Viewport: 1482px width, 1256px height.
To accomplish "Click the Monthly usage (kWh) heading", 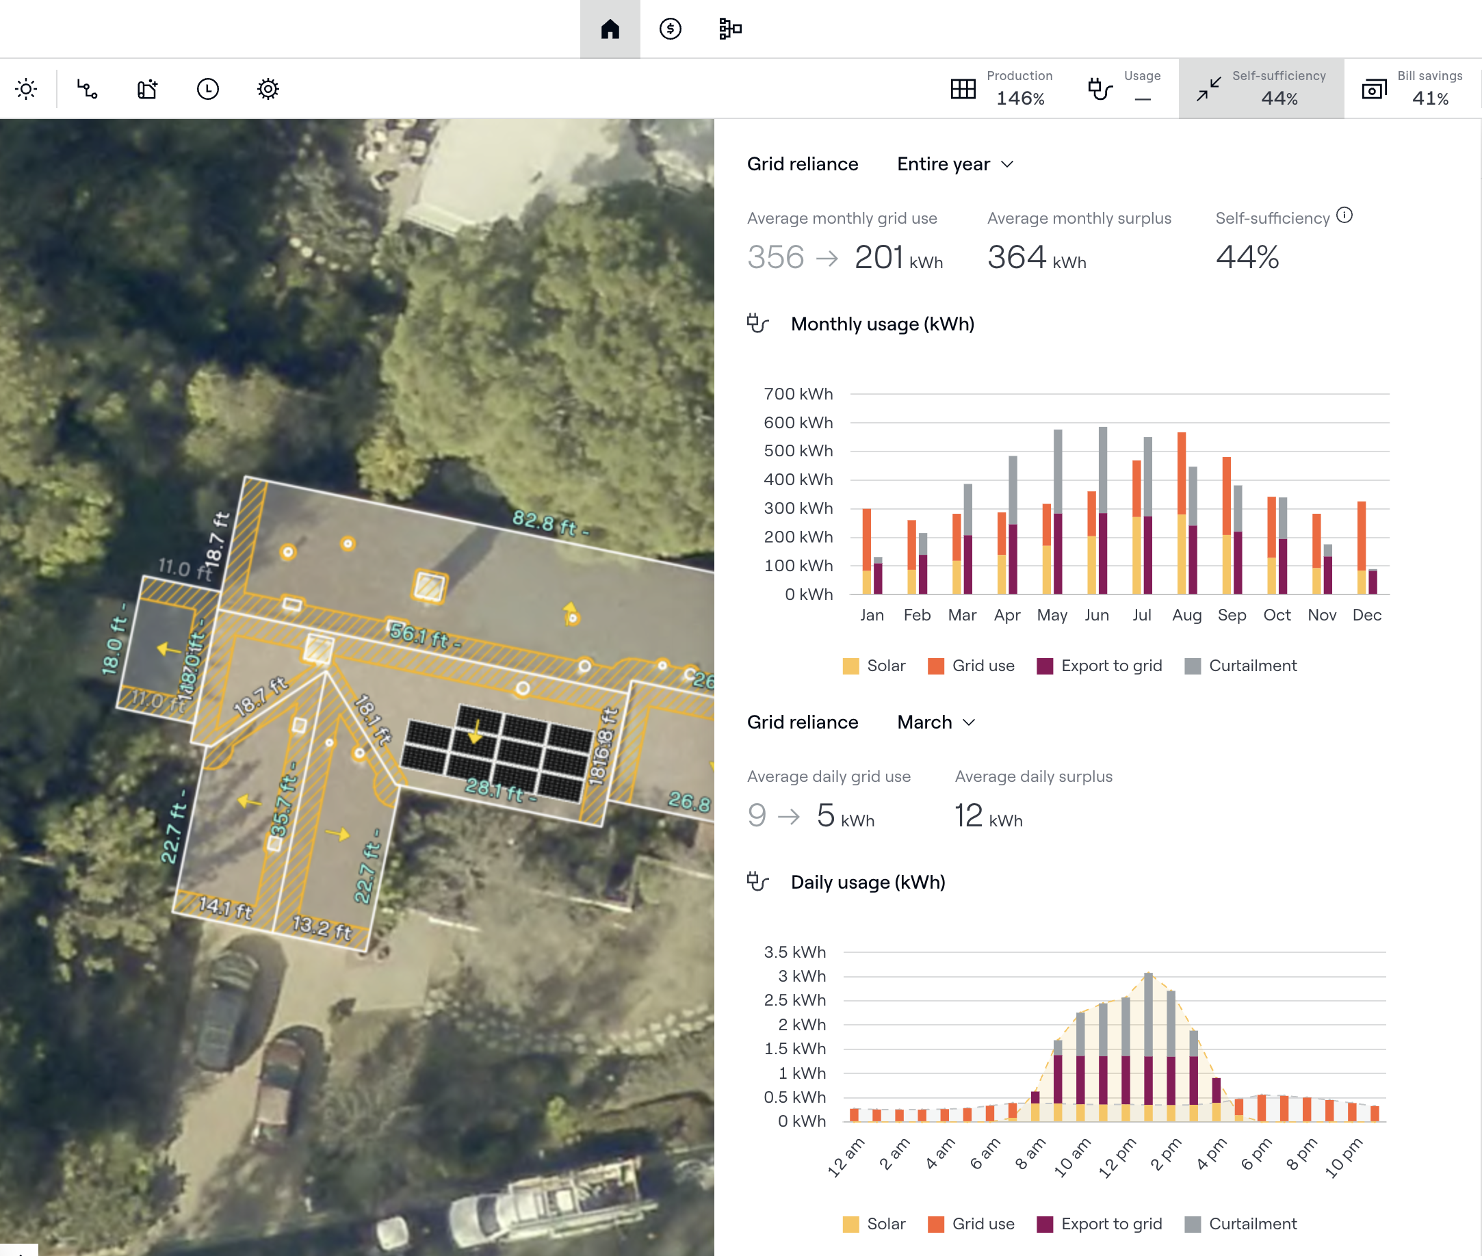I will pyautogui.click(x=883, y=324).
